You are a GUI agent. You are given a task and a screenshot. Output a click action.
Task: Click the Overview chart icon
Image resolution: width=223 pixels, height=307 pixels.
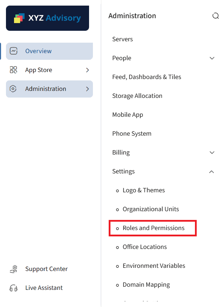[13, 51]
